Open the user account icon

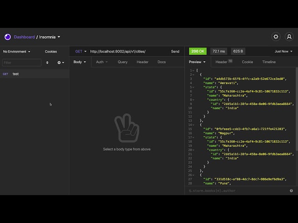[289, 37]
